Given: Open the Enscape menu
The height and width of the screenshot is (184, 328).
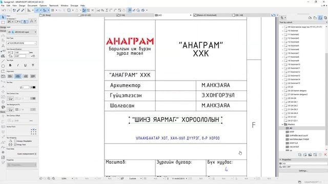Looking at the screenshot, I should tap(74, 6).
